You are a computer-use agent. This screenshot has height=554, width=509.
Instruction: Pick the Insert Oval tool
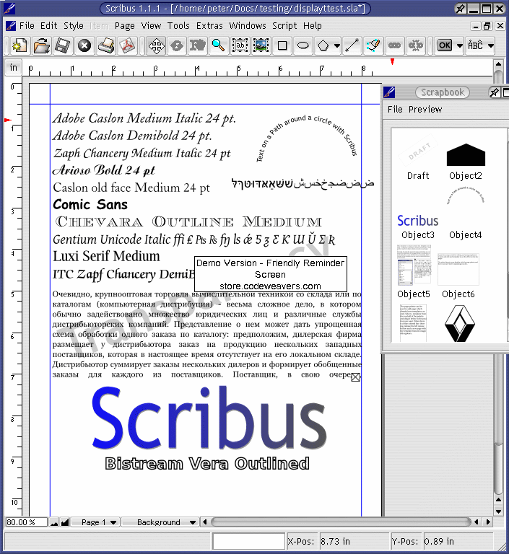pos(303,45)
